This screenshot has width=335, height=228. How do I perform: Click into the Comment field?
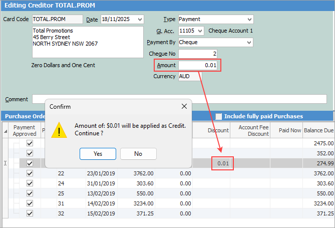click(x=179, y=99)
